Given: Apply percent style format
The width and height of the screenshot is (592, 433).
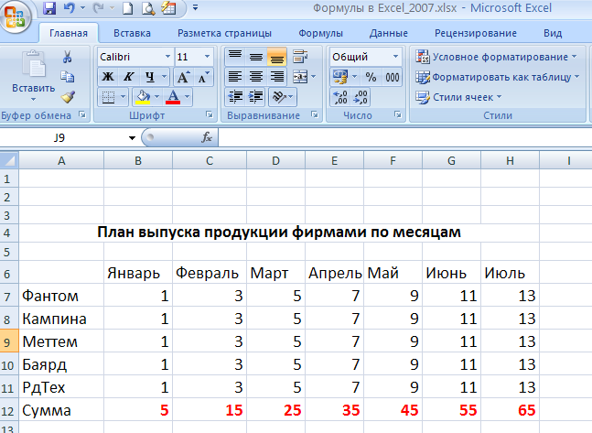Looking at the screenshot, I should tap(371, 77).
